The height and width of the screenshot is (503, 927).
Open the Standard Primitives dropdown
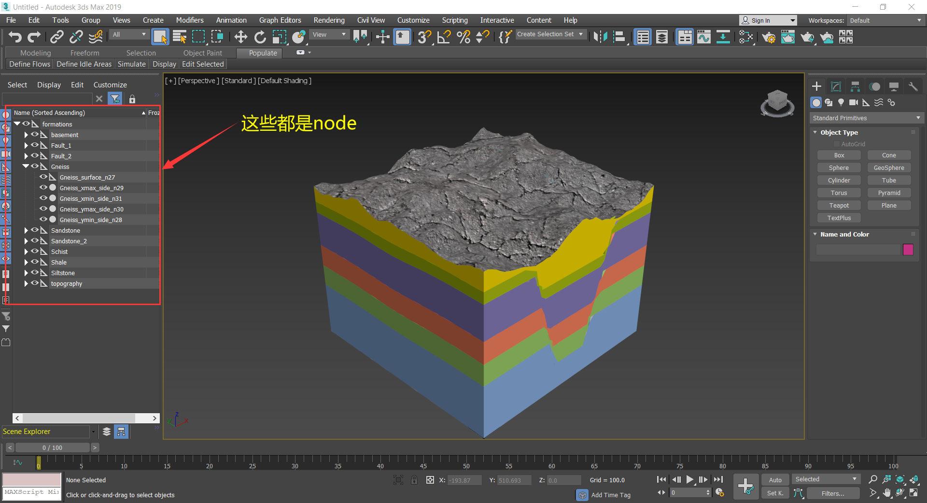866,118
